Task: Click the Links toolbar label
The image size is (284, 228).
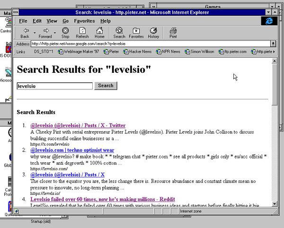Action: [x=21, y=52]
